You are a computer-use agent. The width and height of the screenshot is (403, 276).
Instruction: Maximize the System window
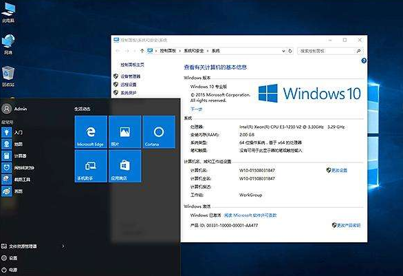tap(345, 40)
